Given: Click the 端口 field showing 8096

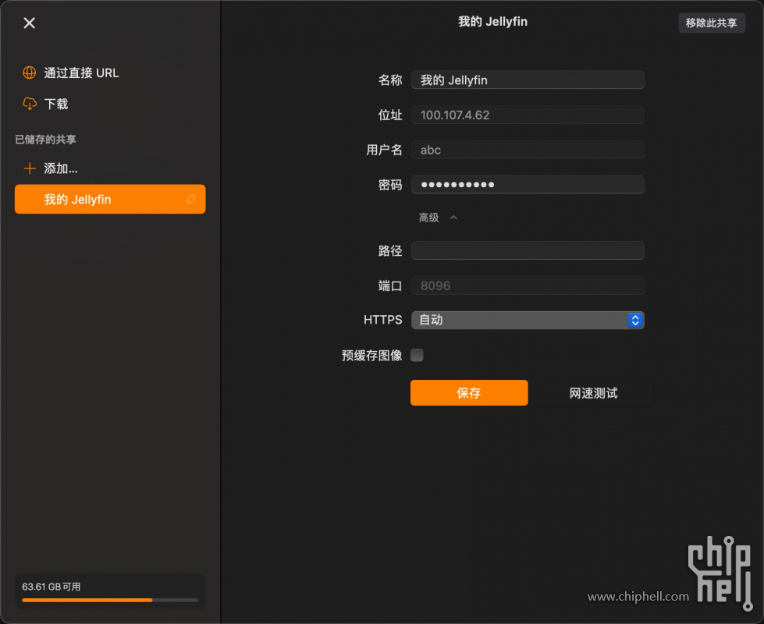Looking at the screenshot, I should pyautogui.click(x=528, y=285).
